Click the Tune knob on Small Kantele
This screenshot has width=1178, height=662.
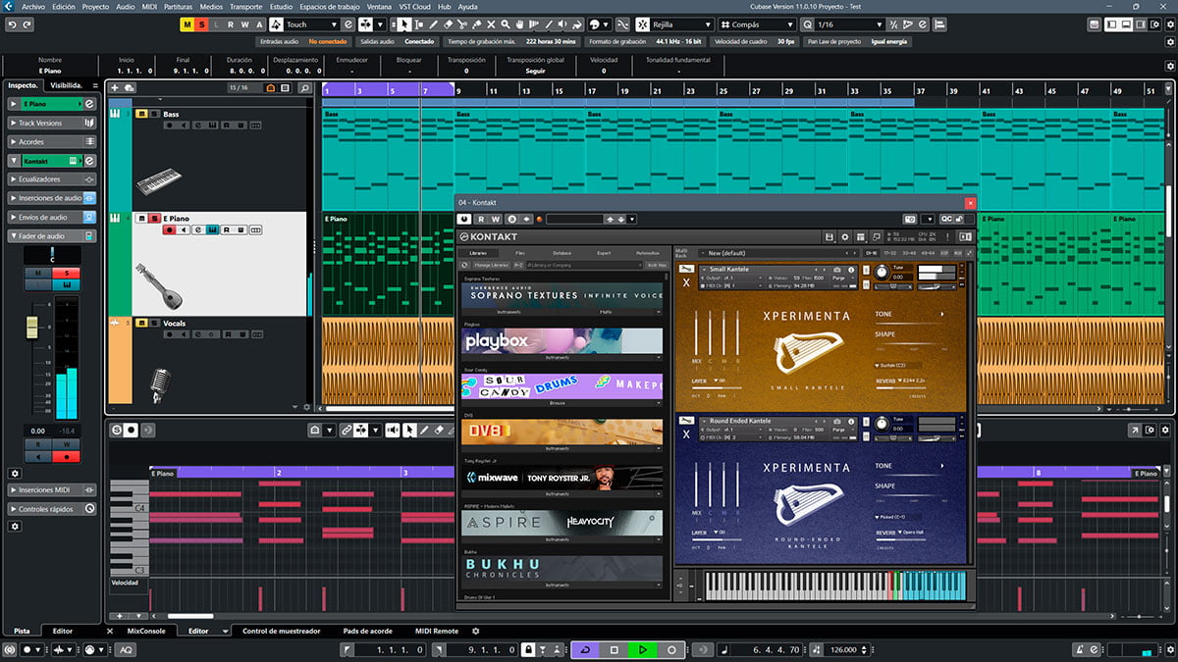coord(881,272)
